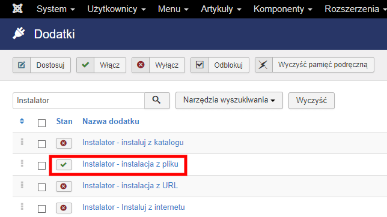Click the lightning icon on Wyczyść pamięć podręczną
The width and height of the screenshot is (387, 217).
(263, 65)
